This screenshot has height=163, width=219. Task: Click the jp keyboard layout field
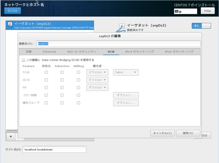click(x=185, y=11)
